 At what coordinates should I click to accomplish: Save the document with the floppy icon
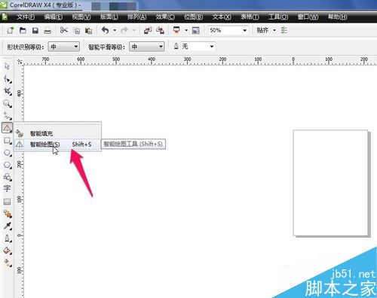click(35, 31)
